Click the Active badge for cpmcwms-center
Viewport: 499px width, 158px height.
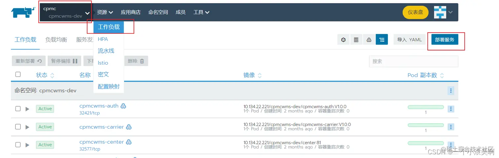45,144
